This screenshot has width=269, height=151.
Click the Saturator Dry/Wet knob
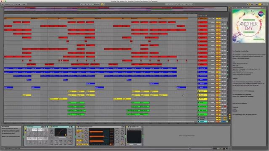(x=70, y=143)
